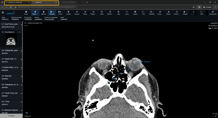218x118 pixels.
Task: Expand the CR Radiografia_de_co study
Action: coord(21,85)
